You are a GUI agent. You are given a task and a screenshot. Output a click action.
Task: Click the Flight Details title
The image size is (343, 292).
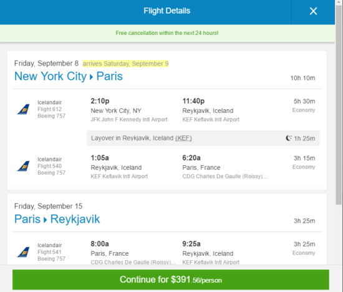click(x=167, y=11)
